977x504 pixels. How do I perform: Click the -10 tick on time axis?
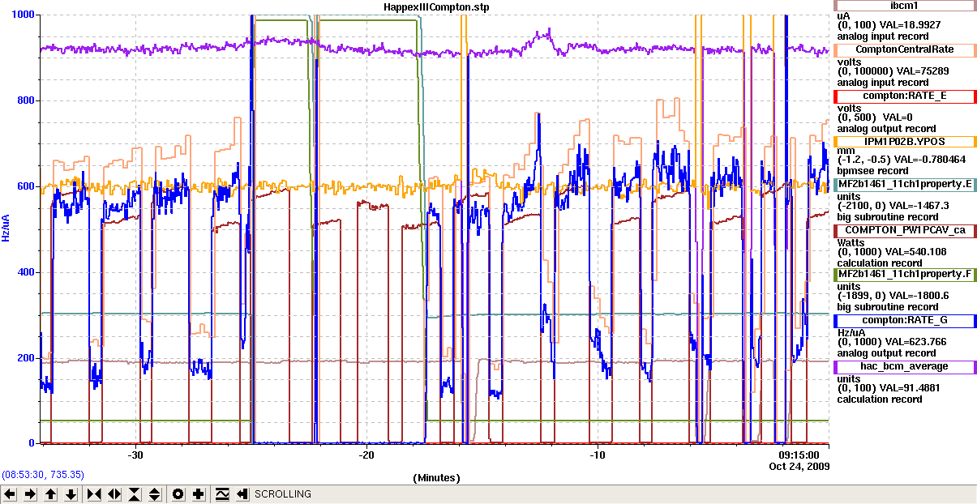[x=597, y=455]
